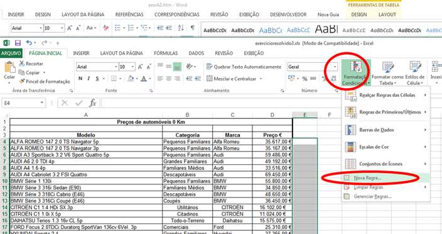The image size is (442, 234).
Task: Click the Recortar scissors icon
Action: pyautogui.click(x=22, y=64)
